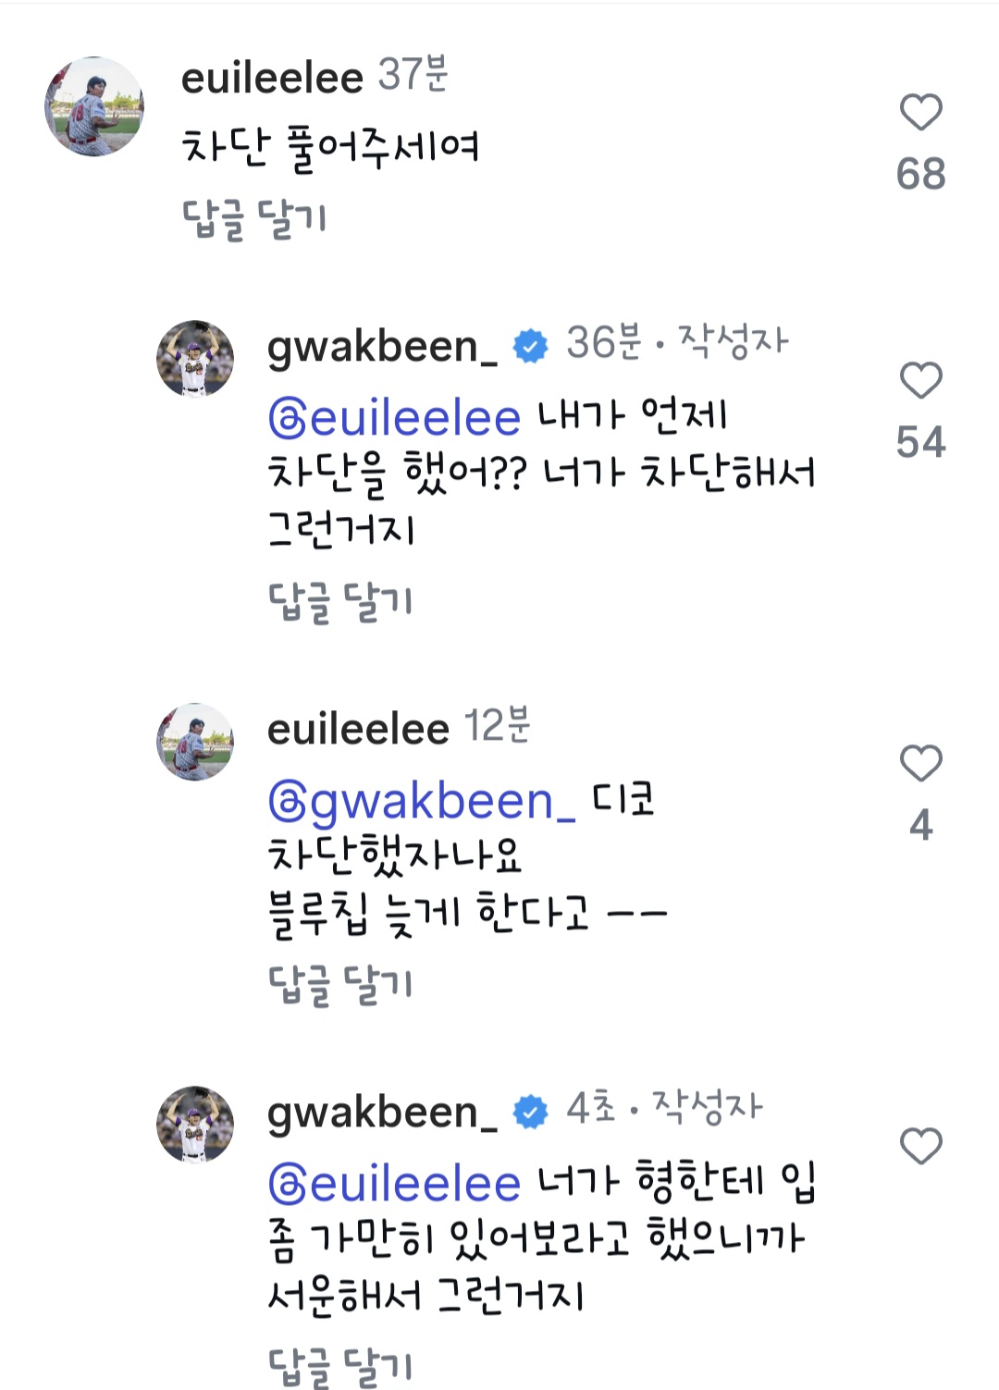Tap the verified badge on 36분 reply
The width and height of the screenshot is (999, 1390).
[530, 346]
